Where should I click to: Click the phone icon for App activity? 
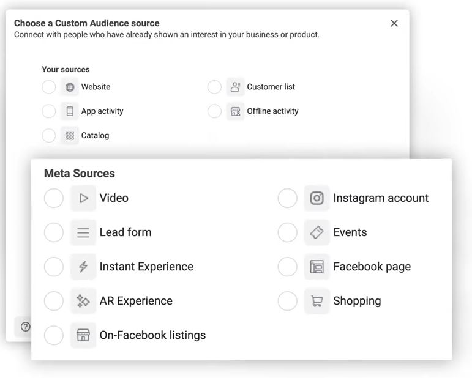click(70, 111)
